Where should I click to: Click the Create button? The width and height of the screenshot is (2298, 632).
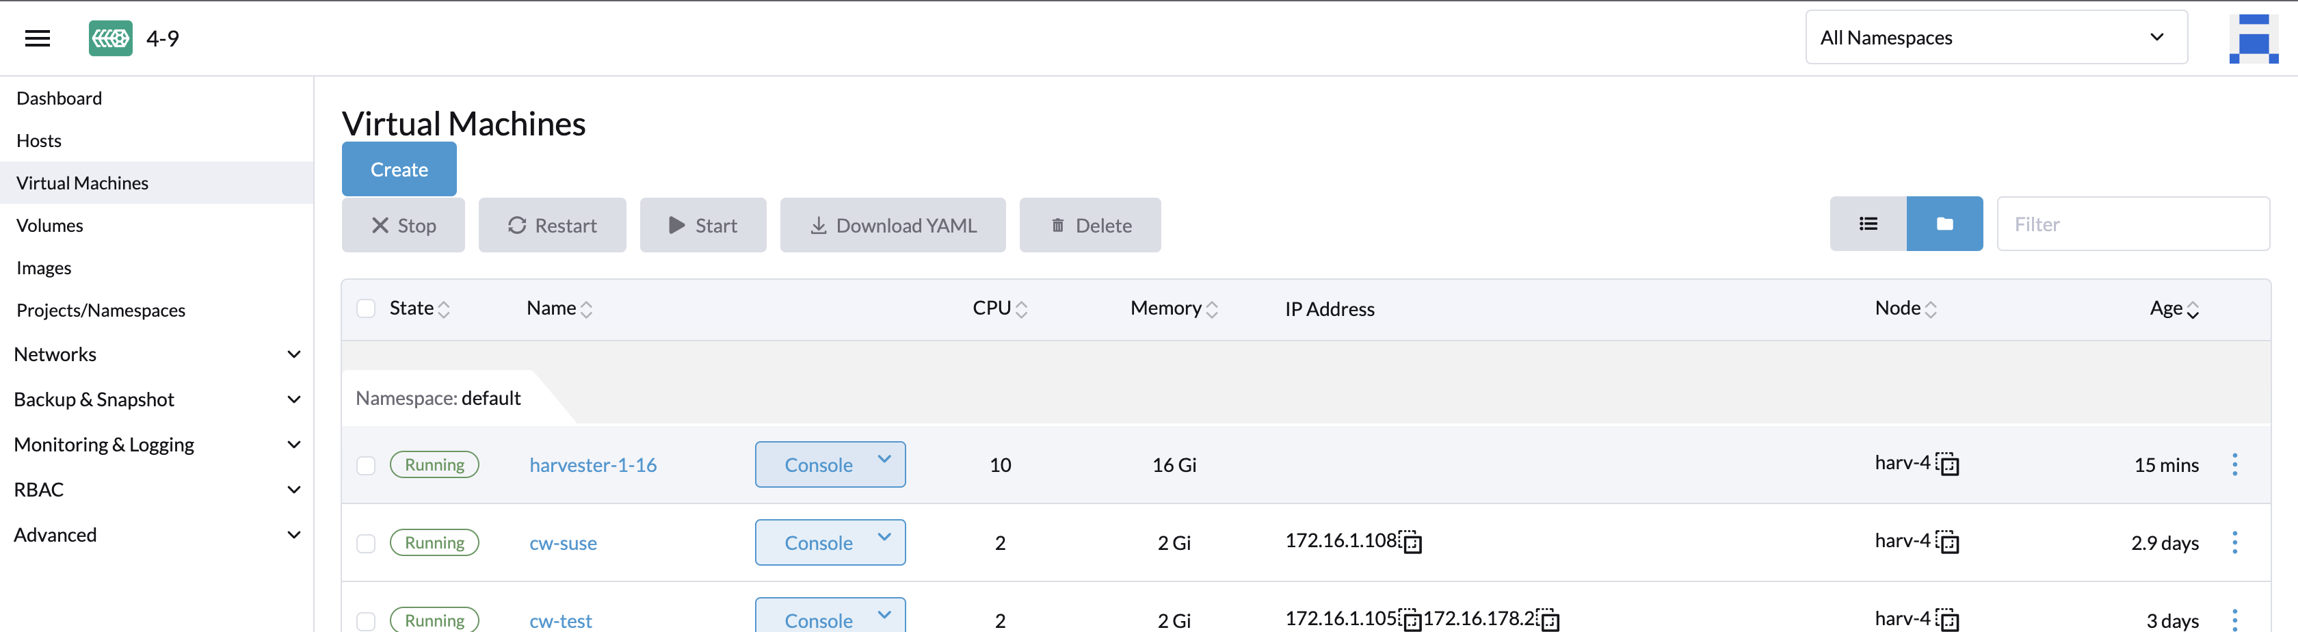click(x=399, y=169)
